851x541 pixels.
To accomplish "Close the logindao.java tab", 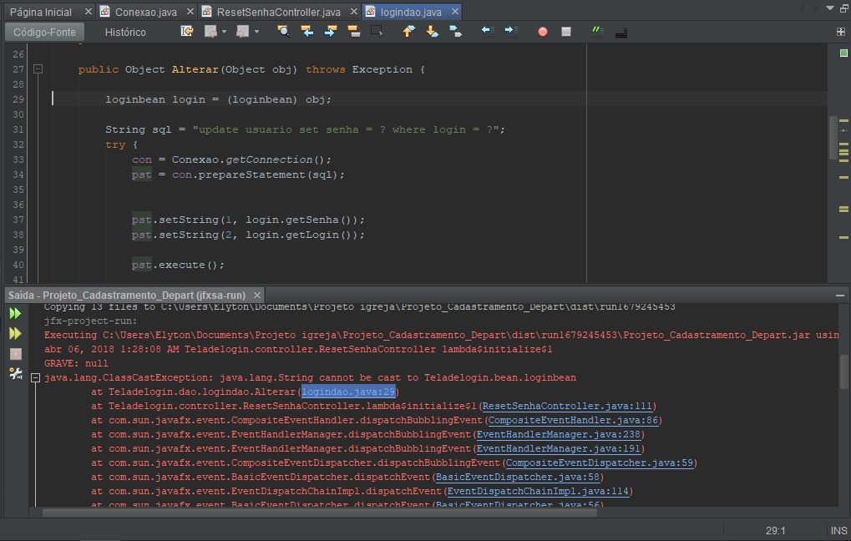I will click(455, 12).
